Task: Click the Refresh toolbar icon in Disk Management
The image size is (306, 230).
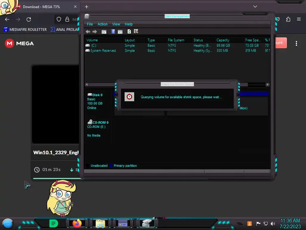Action: point(129,31)
